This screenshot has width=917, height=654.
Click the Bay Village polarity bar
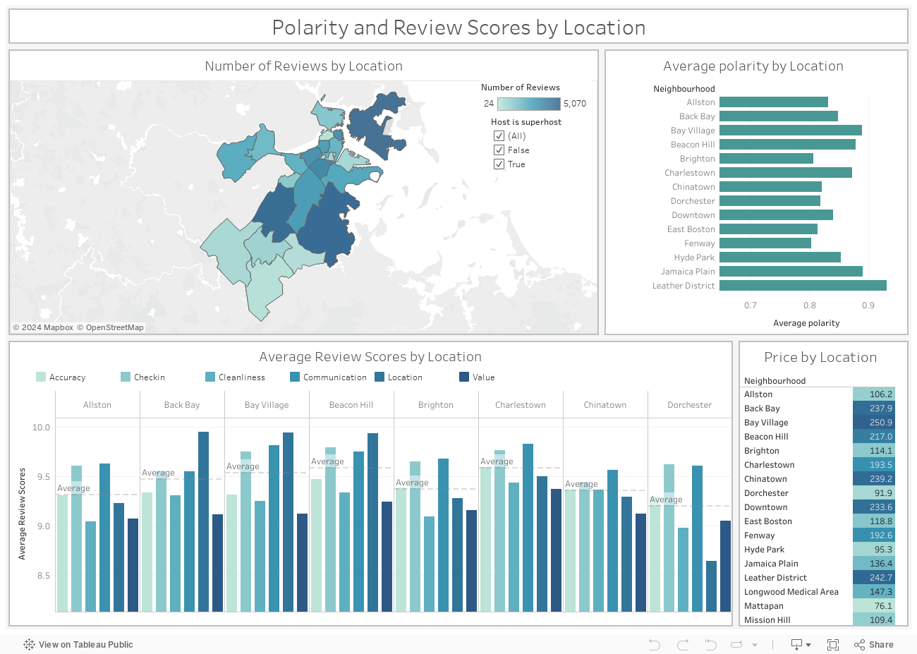click(x=791, y=131)
